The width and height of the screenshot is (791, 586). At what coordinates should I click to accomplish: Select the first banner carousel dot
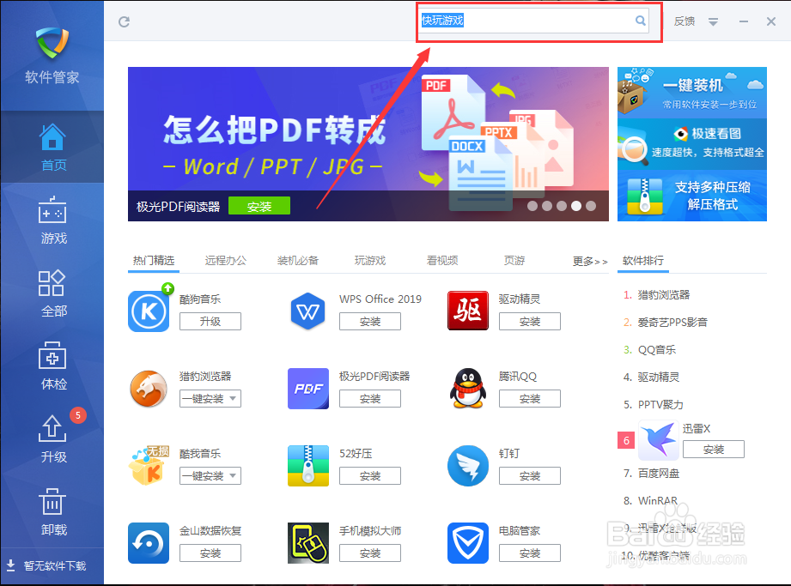point(532,206)
